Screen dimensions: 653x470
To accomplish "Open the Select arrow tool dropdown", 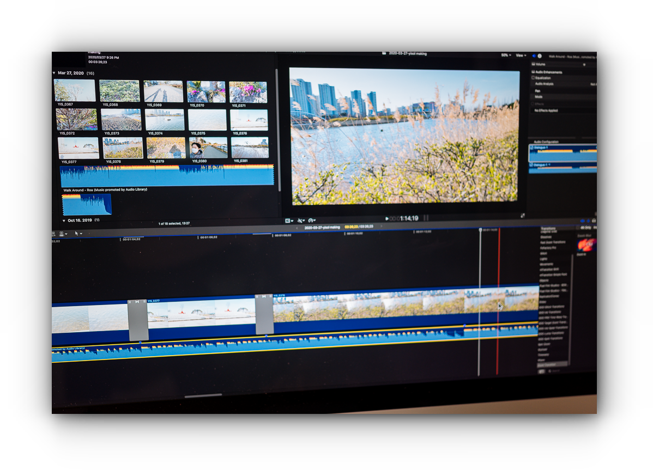I will 78,233.
